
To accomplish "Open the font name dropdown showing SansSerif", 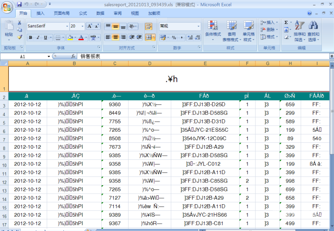I will [x=48, y=26].
